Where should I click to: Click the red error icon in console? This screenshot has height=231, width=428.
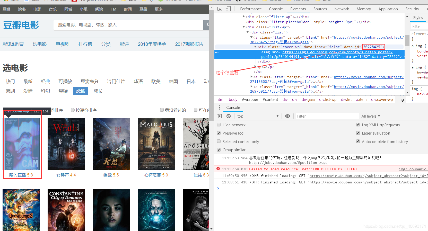[x=218, y=169]
